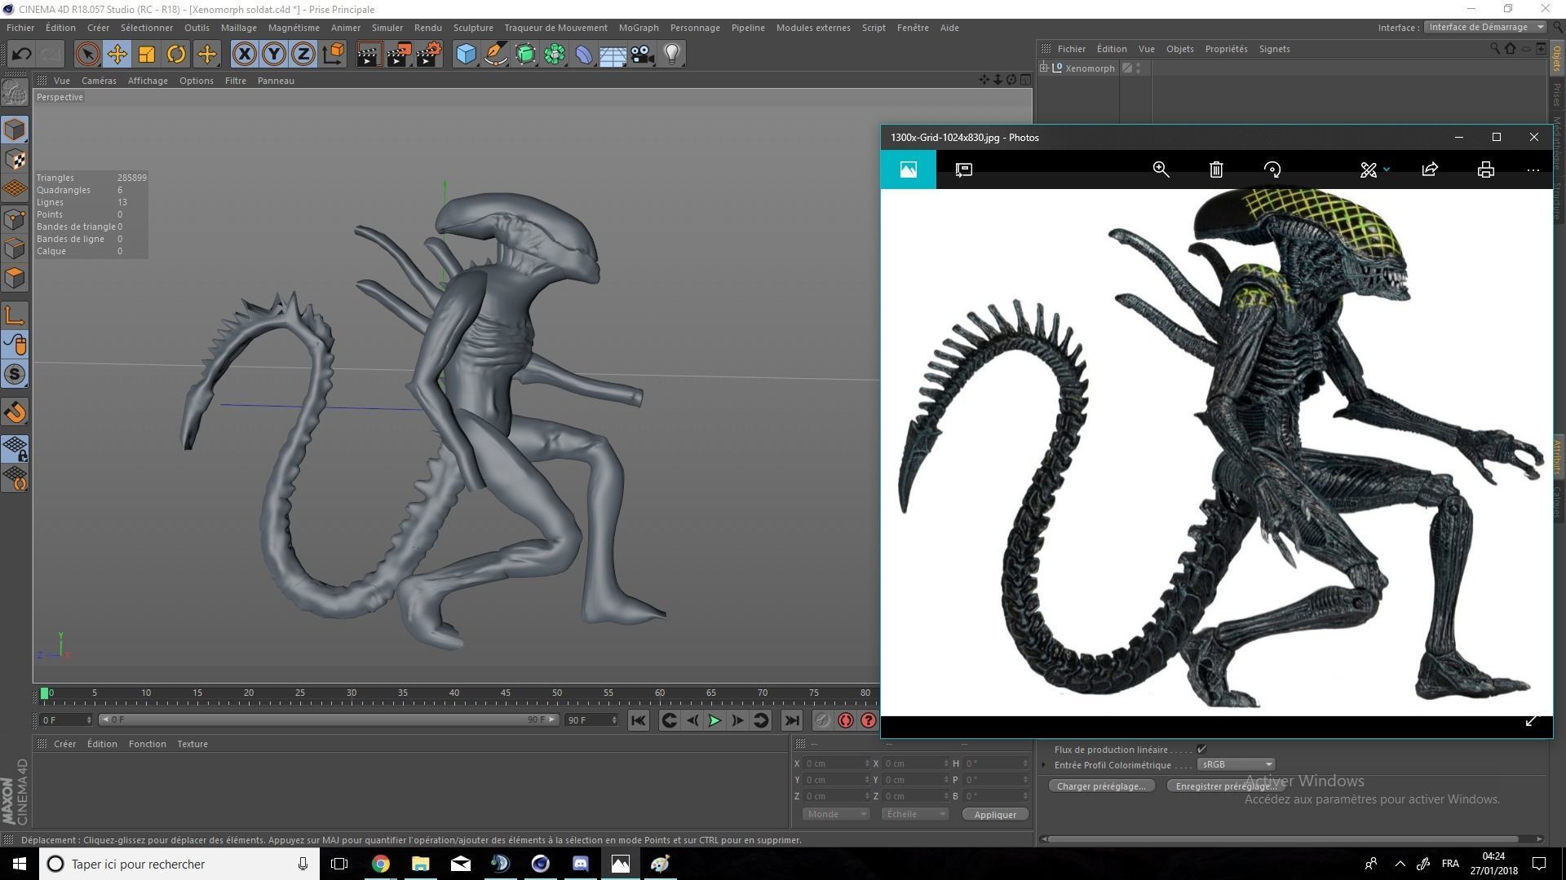Enable snapping S icon
Viewport: 1566px width, 880px height.
[x=15, y=375]
